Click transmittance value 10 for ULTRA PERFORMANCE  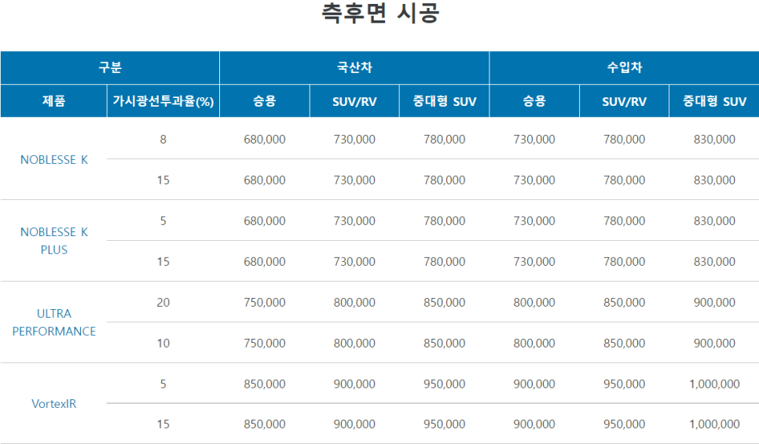click(163, 344)
